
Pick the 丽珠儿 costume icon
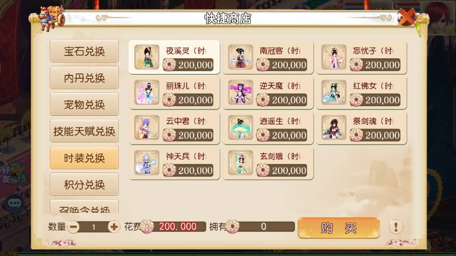click(147, 92)
